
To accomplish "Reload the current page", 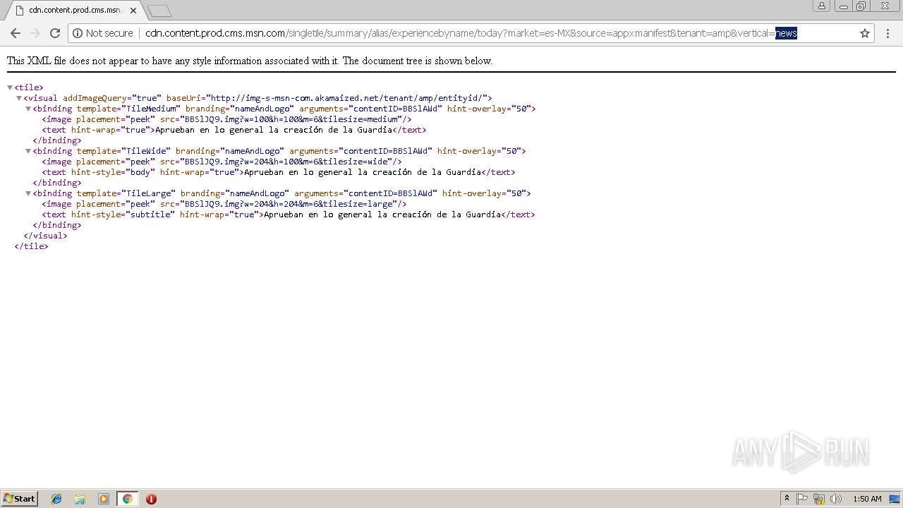I will pos(55,33).
